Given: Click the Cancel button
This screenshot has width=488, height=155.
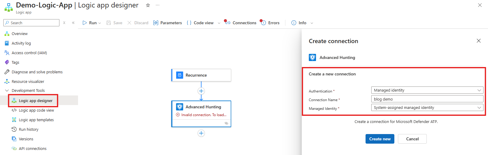Looking at the screenshot, I should [412, 139].
